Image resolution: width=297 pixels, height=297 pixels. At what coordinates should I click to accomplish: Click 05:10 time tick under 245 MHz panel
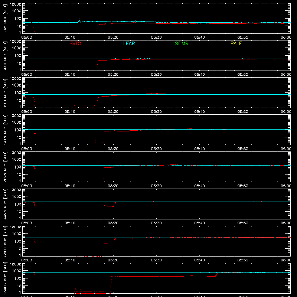(x=70, y=37)
